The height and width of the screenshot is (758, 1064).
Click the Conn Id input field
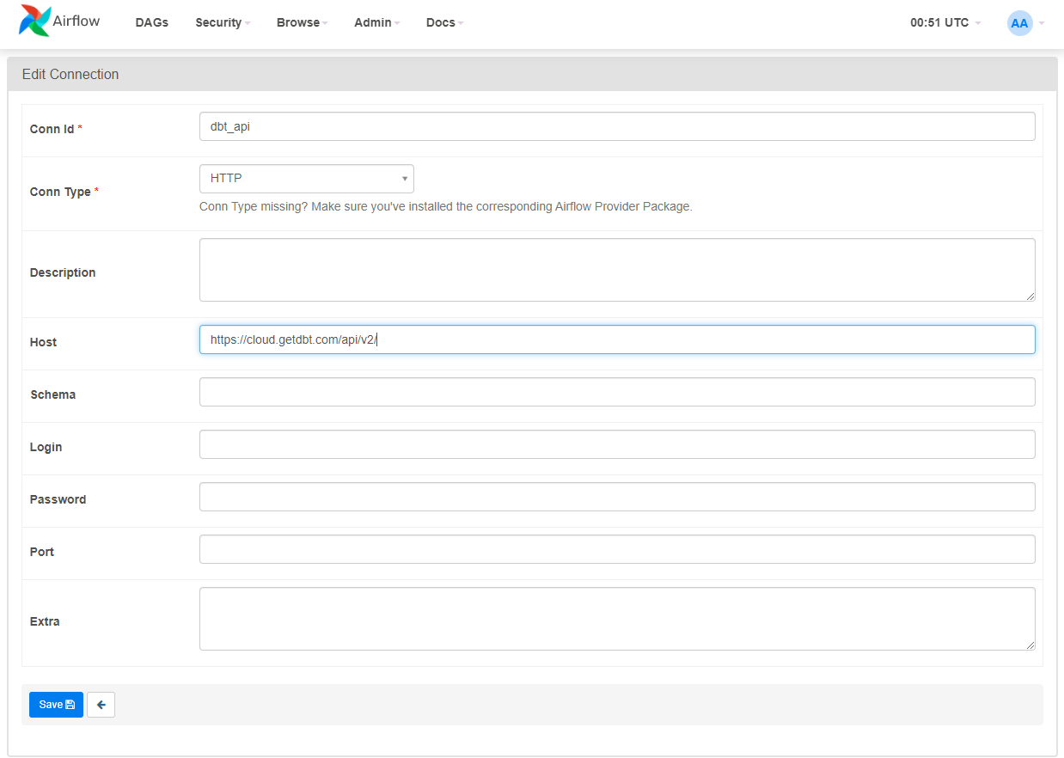point(616,126)
